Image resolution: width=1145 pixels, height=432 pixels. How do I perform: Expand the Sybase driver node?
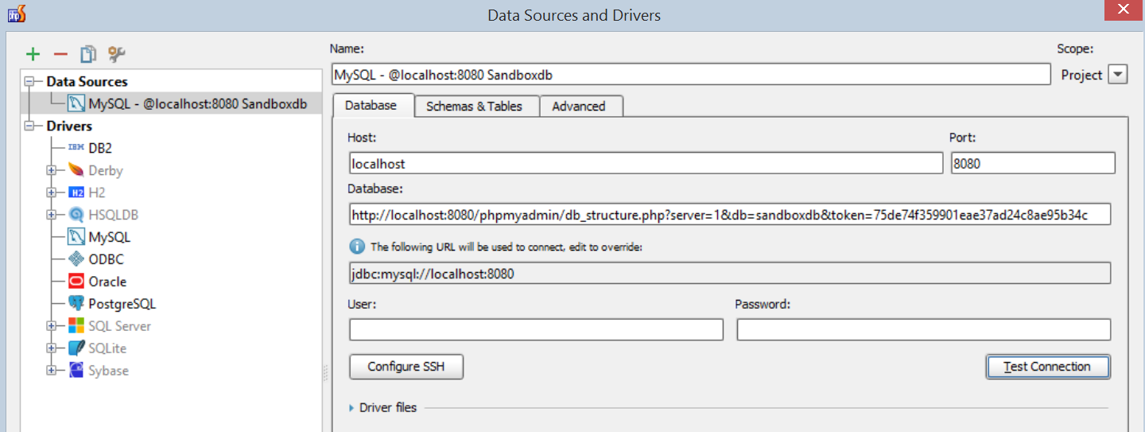tap(52, 371)
